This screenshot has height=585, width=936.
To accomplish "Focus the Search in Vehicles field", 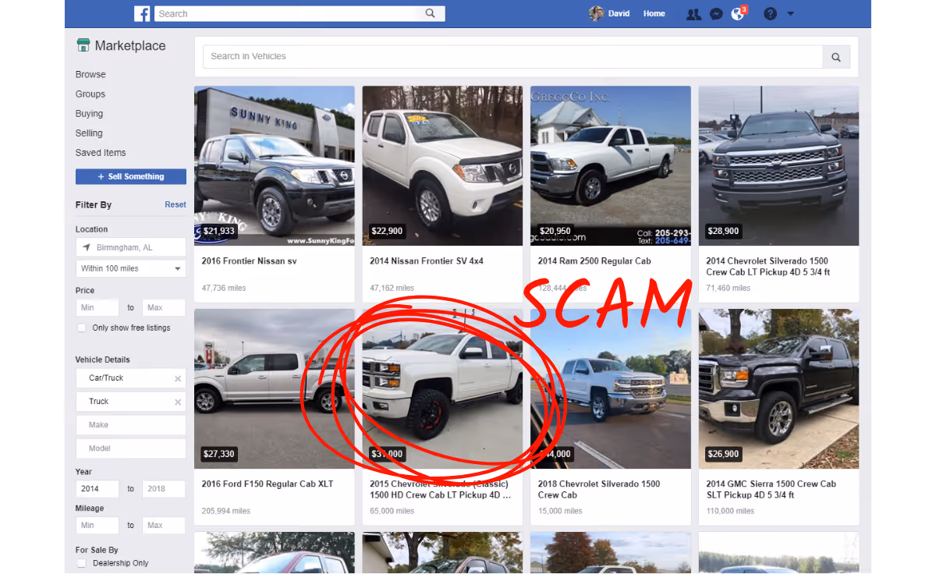I will (512, 57).
